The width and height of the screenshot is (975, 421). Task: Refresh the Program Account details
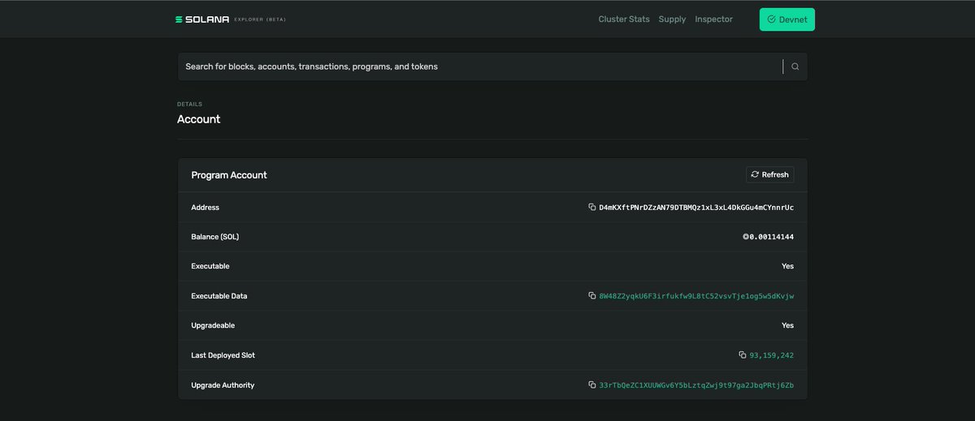(770, 174)
